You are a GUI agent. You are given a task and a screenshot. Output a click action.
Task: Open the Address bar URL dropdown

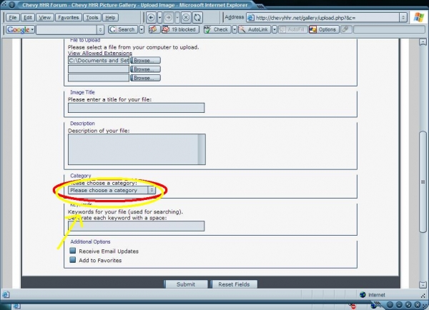click(x=405, y=17)
